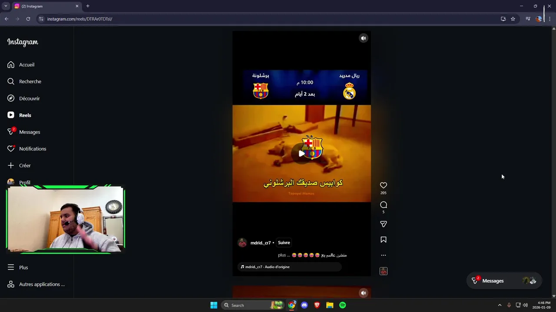Open Windows Start menu

(x=214, y=305)
